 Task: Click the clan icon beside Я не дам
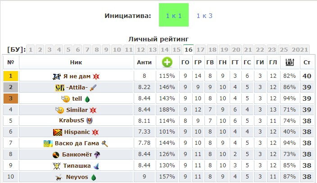[57, 76]
